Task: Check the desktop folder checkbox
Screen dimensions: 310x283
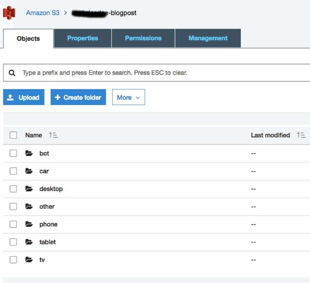Action: point(13,189)
